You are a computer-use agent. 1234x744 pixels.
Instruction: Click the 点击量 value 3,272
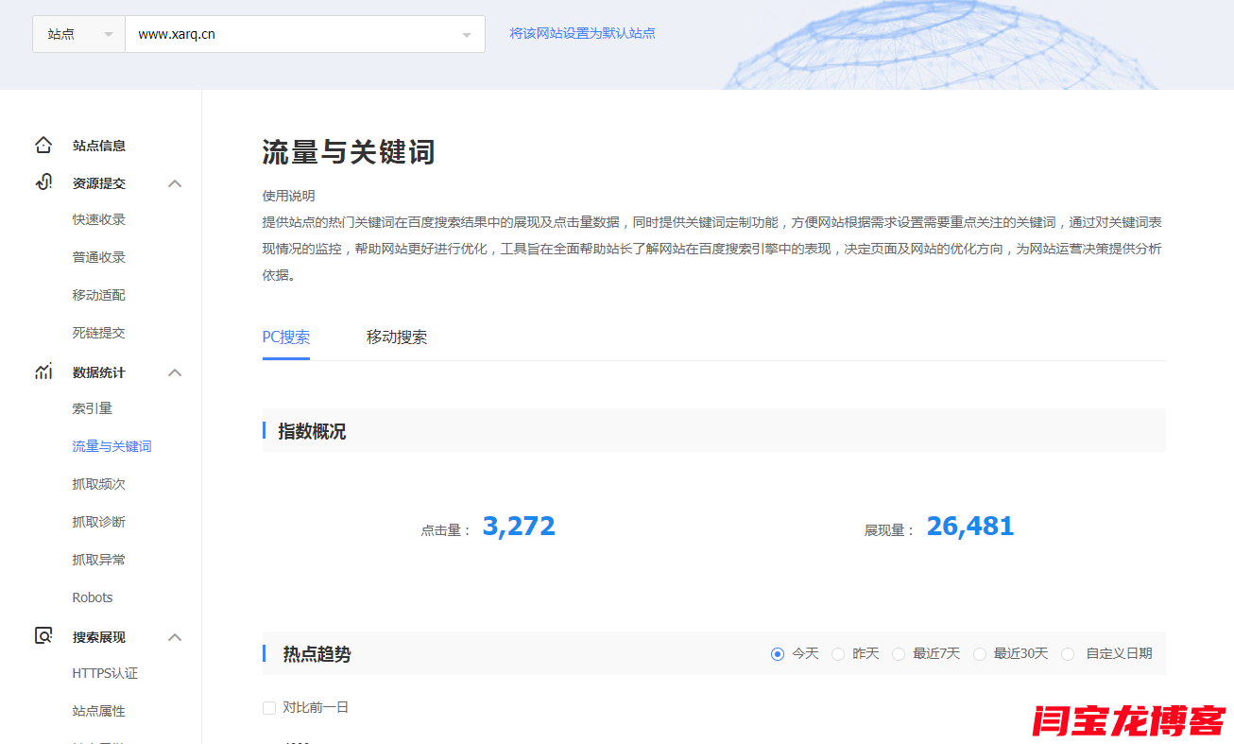point(519,527)
